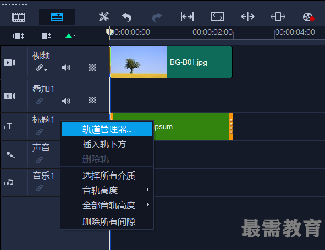
Task: Open 轨道管理器 from context menu
Action: (107, 129)
